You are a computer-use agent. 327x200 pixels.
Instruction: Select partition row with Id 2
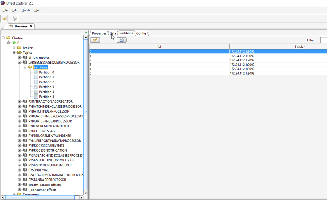point(159,60)
